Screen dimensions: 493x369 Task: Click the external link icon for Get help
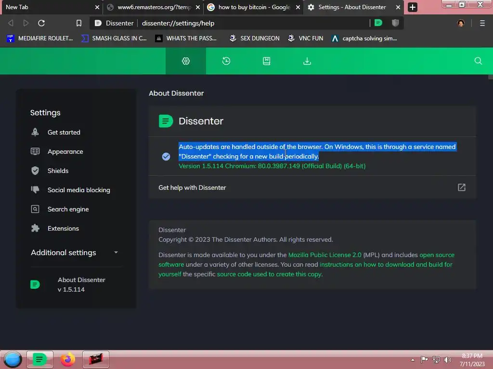pos(461,187)
